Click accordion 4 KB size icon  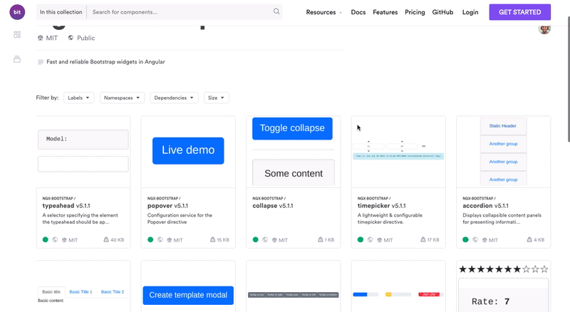529,239
